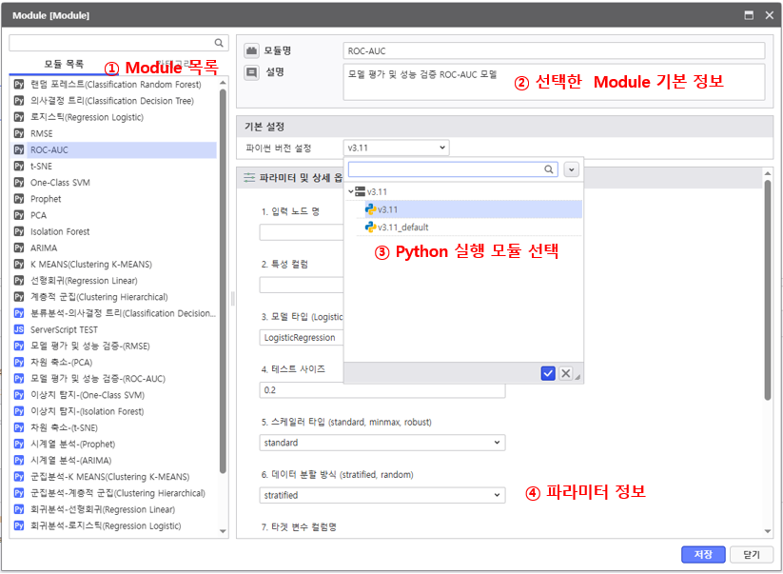The width and height of the screenshot is (783, 574).
Task: Click the module list vertical scrollbar
Action: tap(223, 281)
